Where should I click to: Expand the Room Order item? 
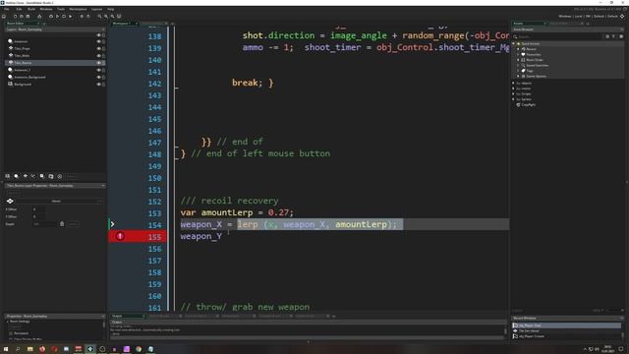(x=518, y=60)
